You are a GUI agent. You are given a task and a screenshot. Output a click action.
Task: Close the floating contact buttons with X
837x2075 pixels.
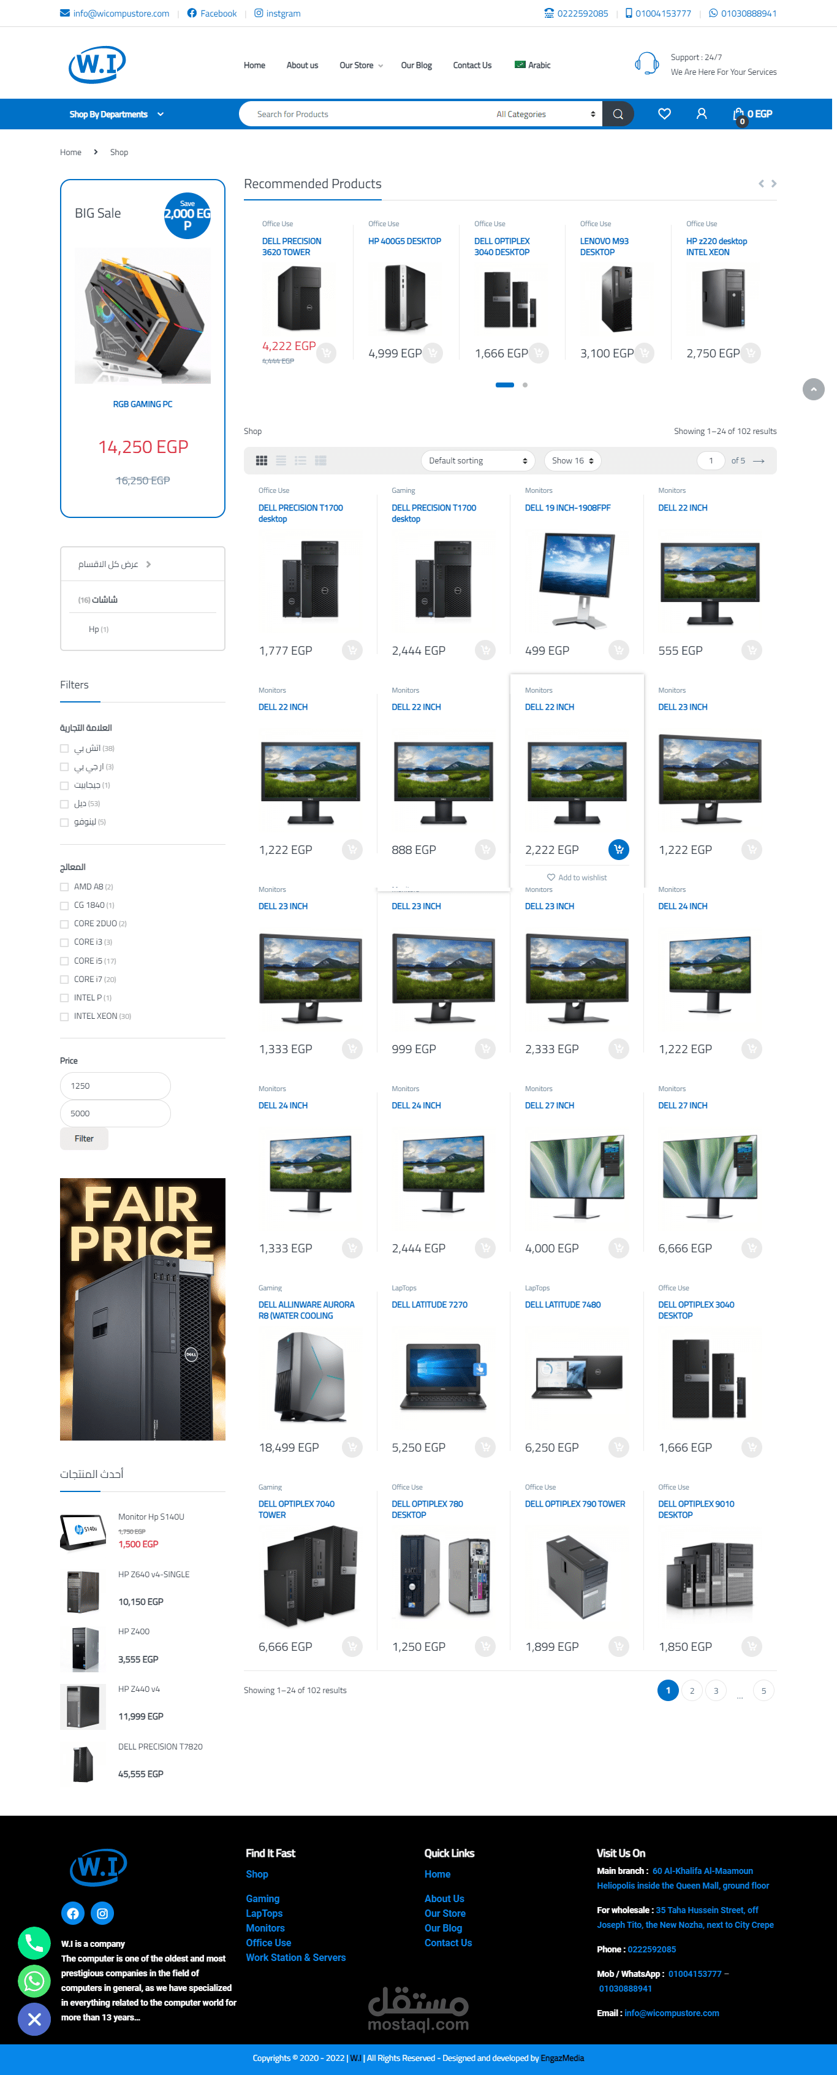[34, 2019]
